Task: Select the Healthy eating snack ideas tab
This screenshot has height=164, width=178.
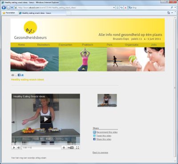Action: [x=42, y=13]
